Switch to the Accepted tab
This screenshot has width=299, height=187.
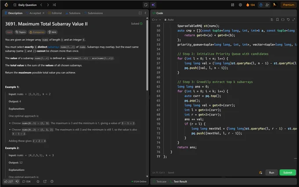[33, 13]
